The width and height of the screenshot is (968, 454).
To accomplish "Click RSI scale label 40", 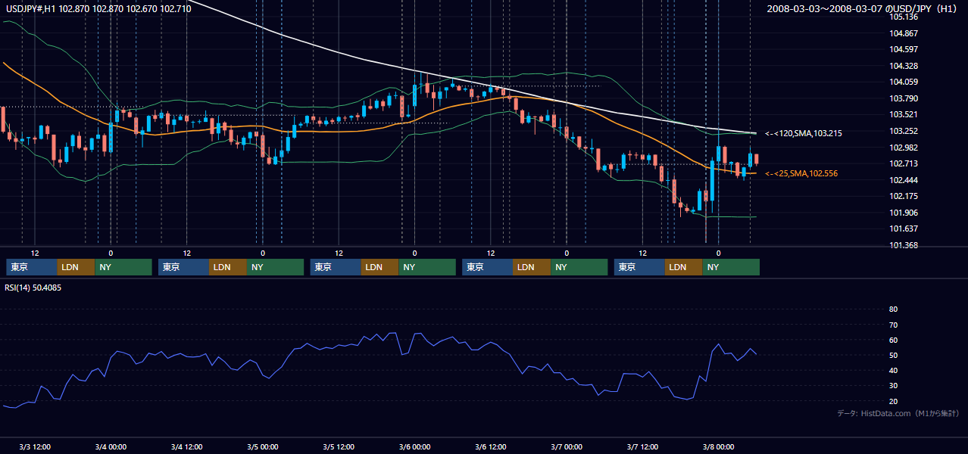I will (893, 370).
